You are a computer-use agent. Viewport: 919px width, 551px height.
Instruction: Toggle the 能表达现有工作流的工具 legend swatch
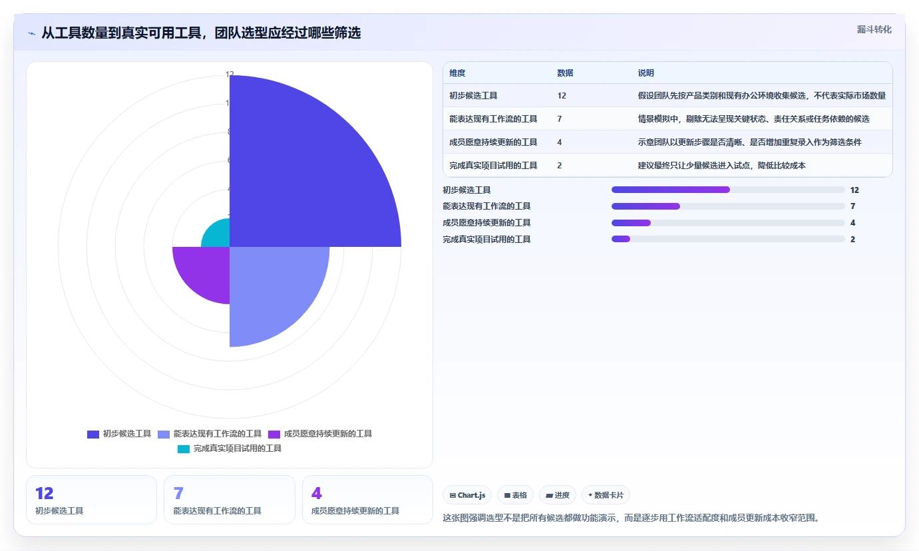pyautogui.click(x=164, y=434)
